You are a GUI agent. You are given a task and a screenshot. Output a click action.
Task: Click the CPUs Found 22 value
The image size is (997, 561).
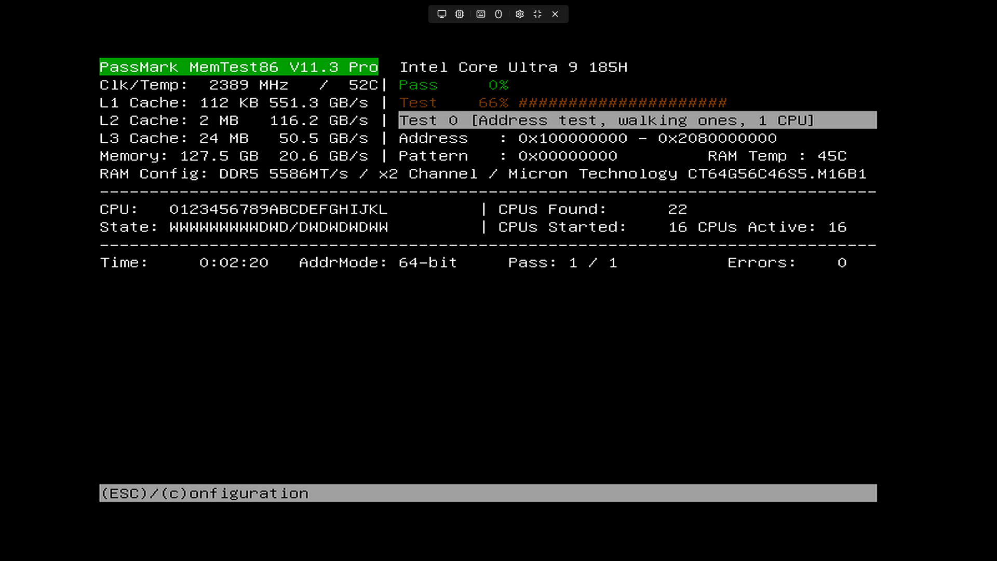tap(677, 209)
